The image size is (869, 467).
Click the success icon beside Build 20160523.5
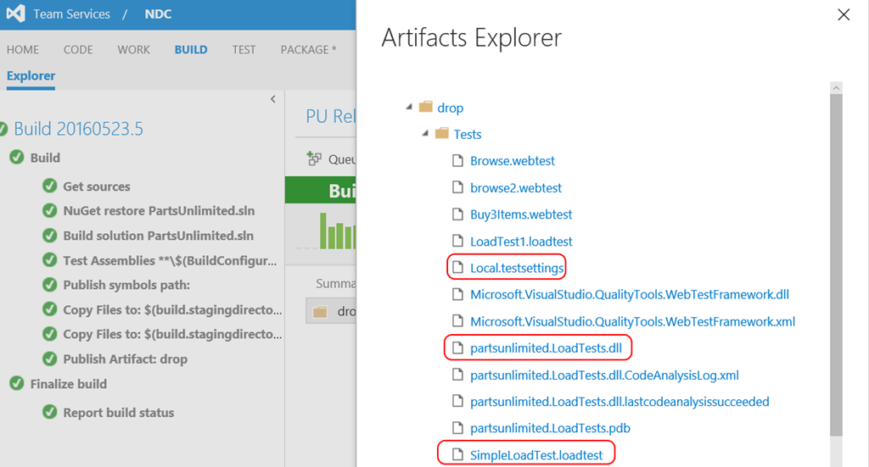[5, 129]
